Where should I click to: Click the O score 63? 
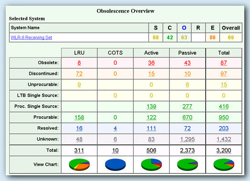pos(184,38)
